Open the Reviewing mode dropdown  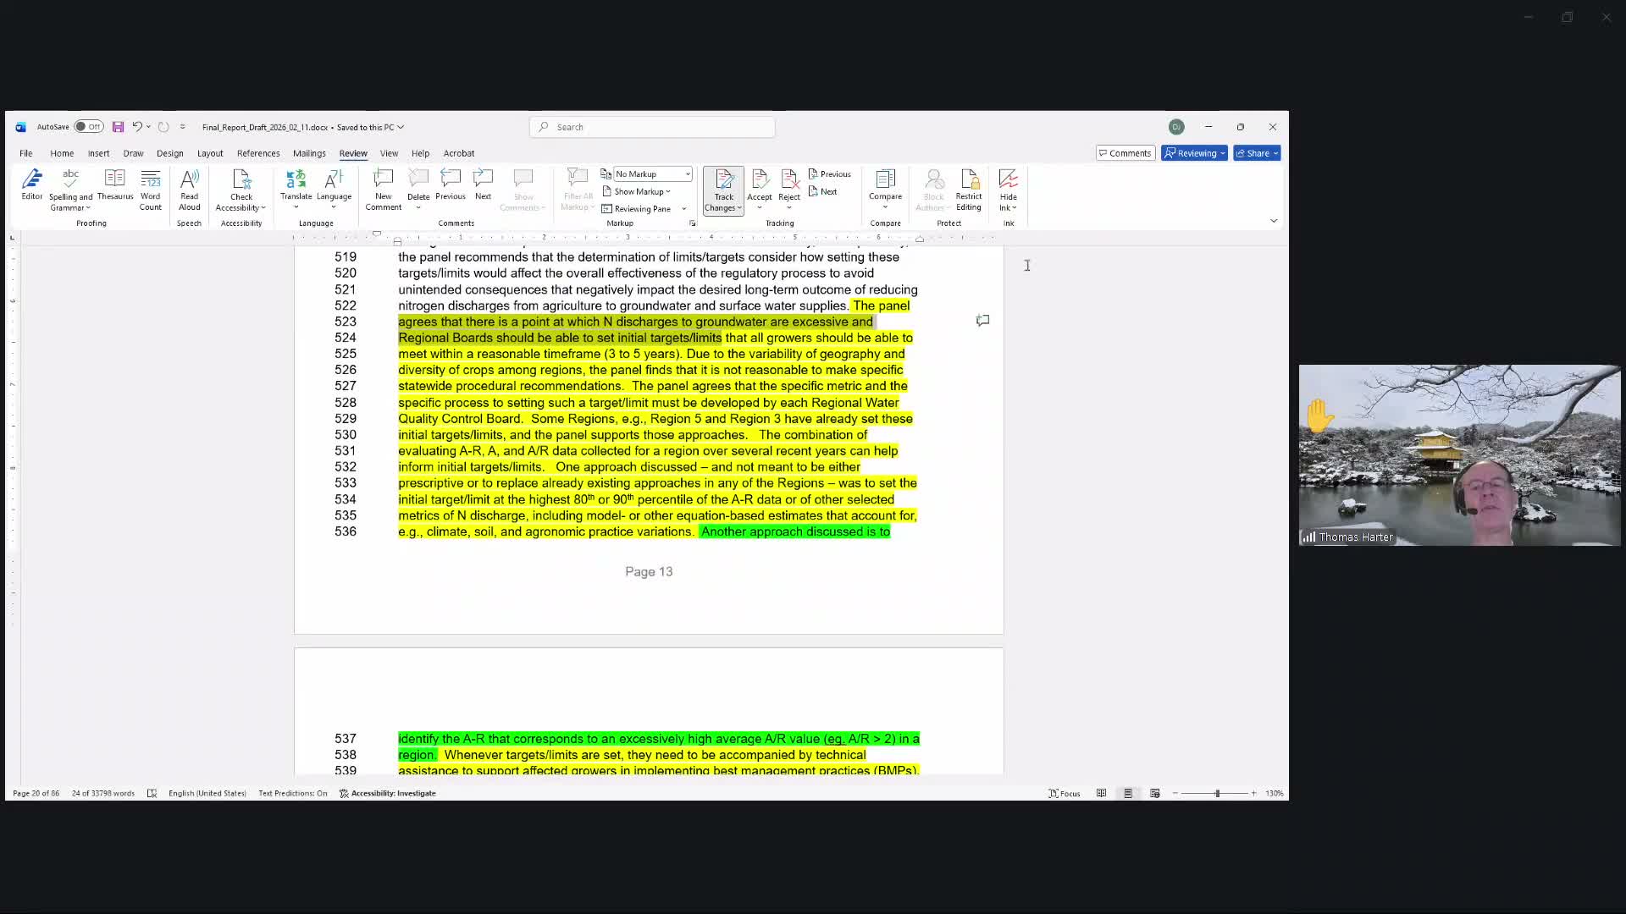click(x=1194, y=153)
